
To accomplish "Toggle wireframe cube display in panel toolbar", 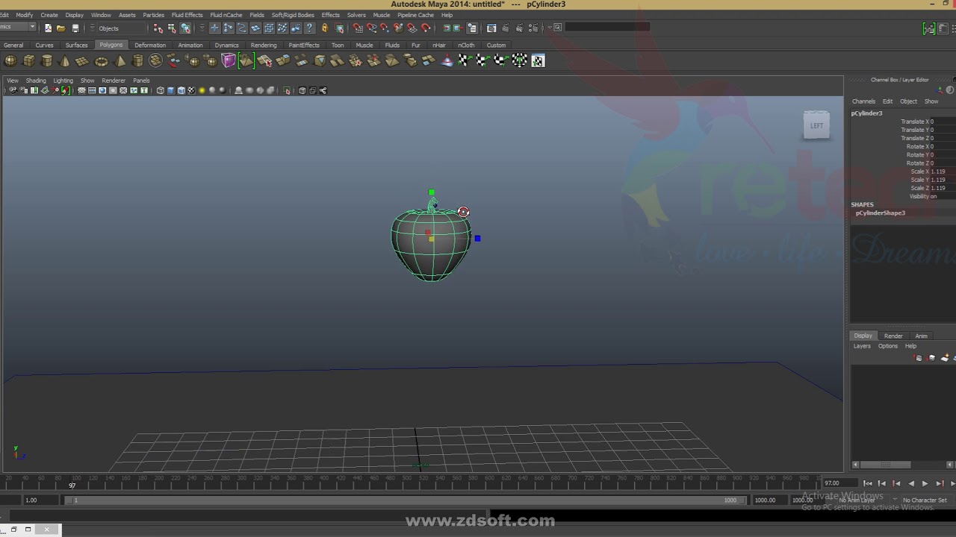I will point(160,91).
